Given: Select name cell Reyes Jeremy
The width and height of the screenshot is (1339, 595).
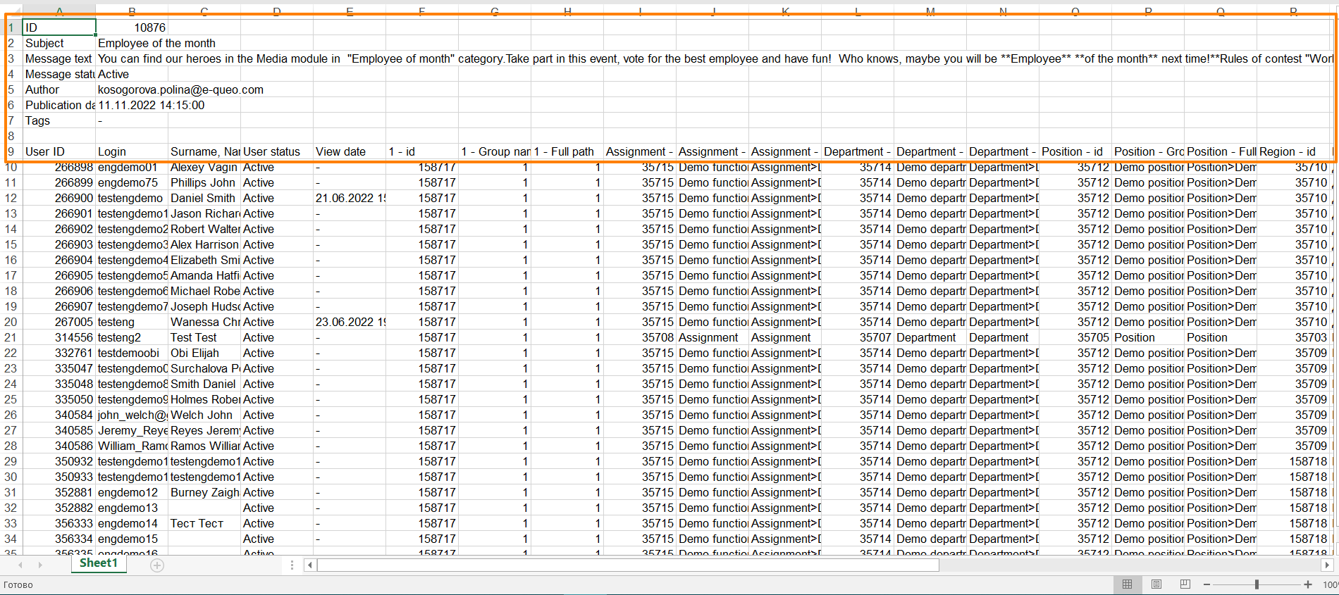Looking at the screenshot, I should point(204,430).
